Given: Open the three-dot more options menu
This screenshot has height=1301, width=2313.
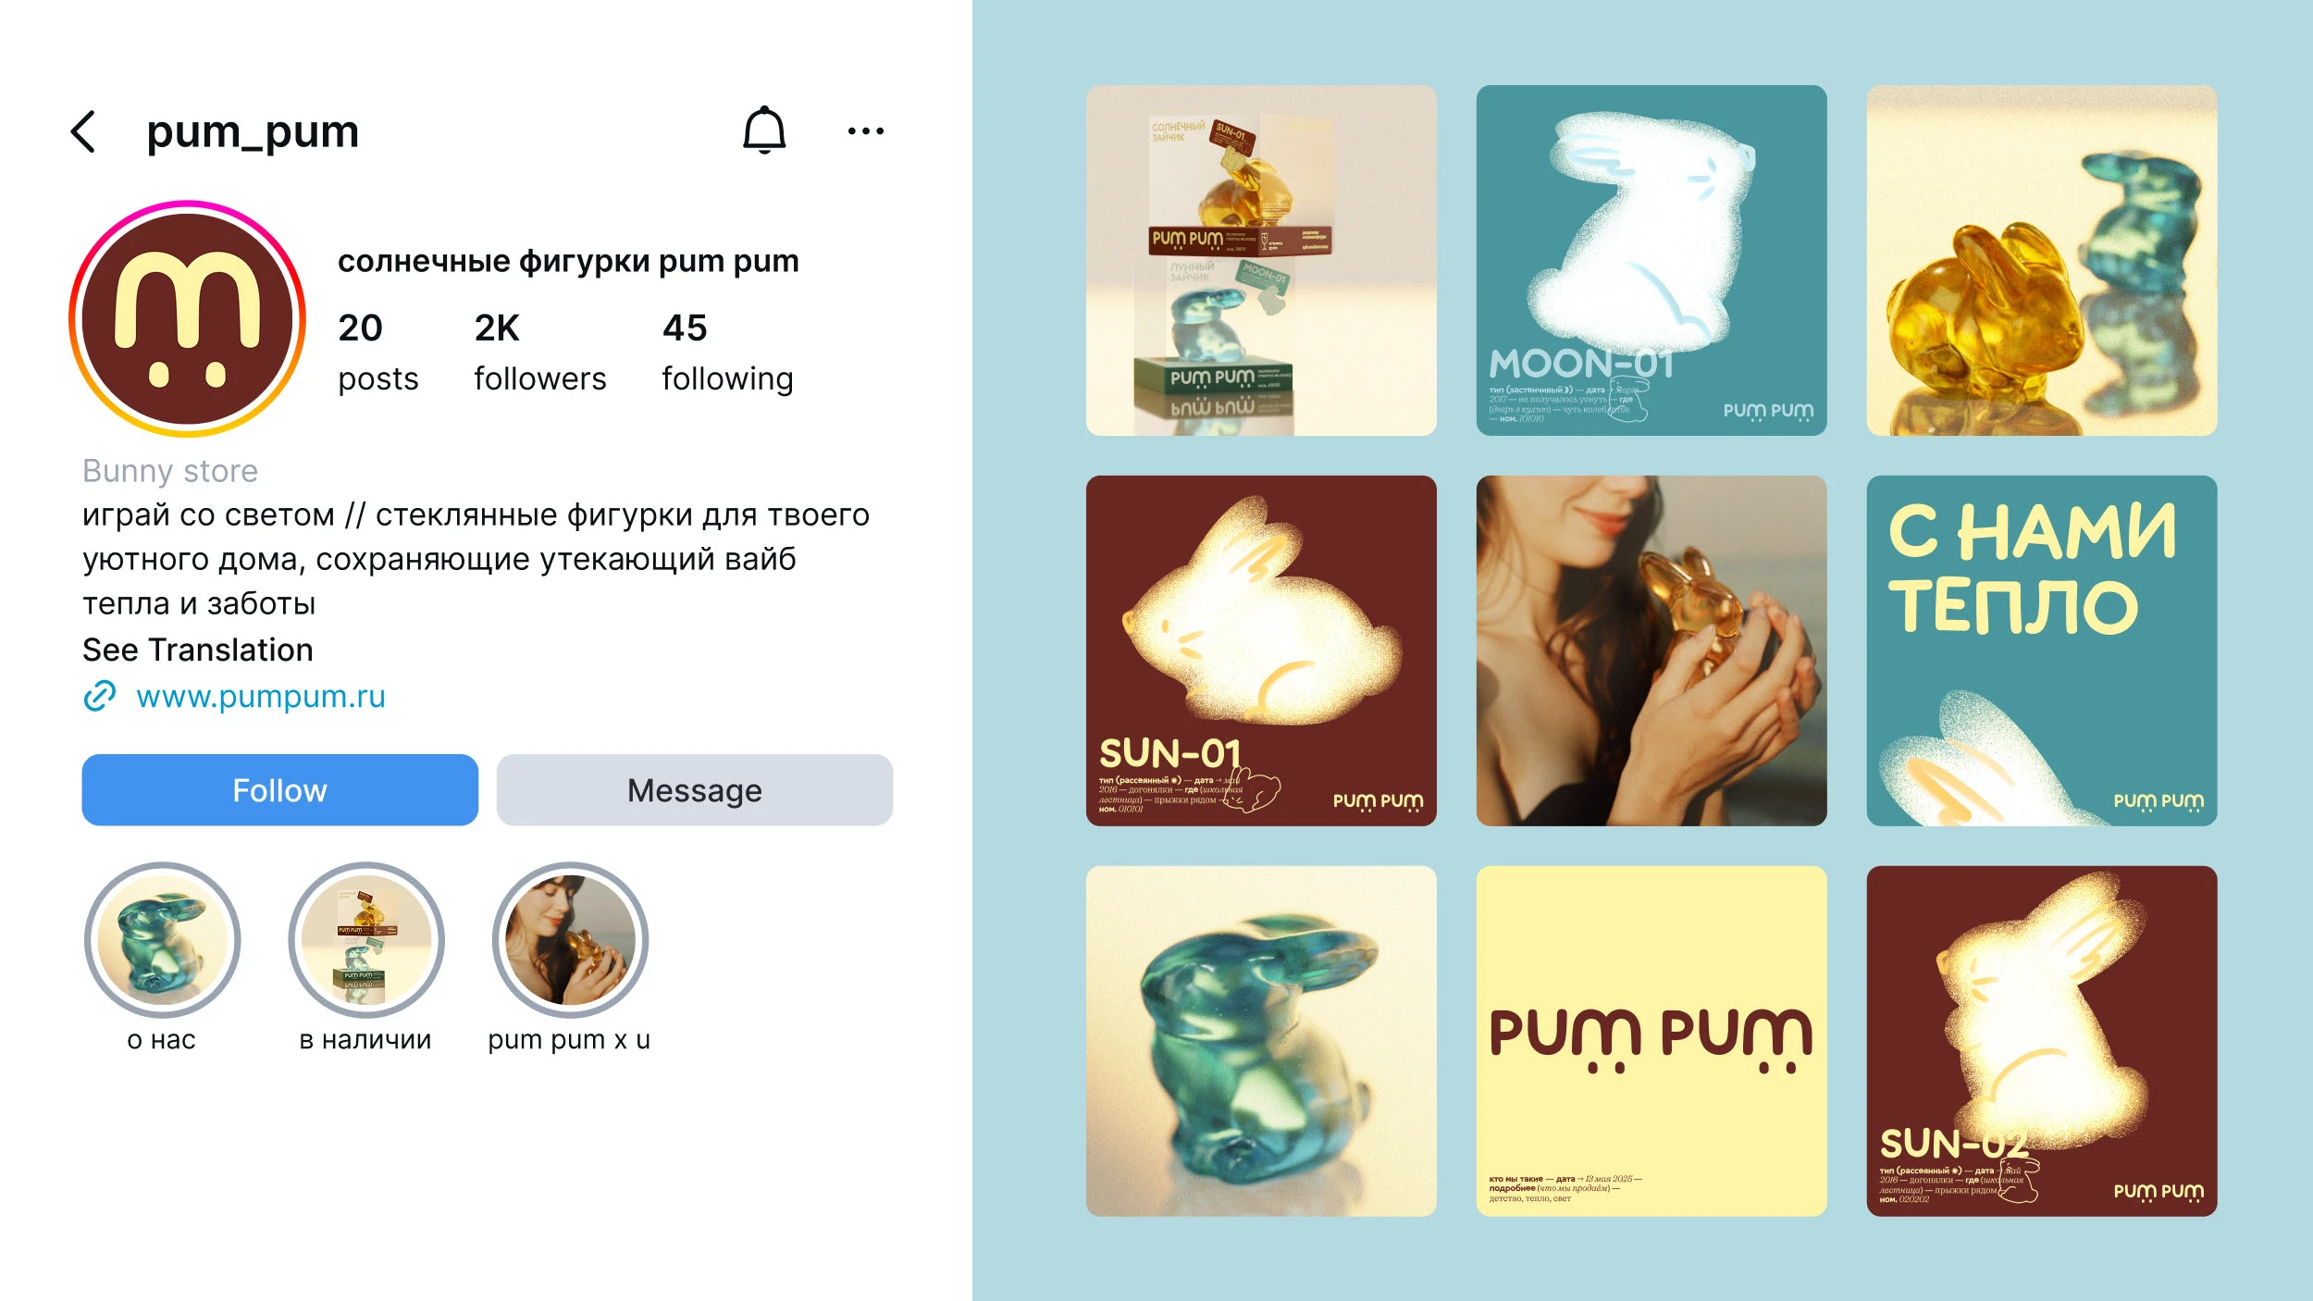Looking at the screenshot, I should coord(866,131).
